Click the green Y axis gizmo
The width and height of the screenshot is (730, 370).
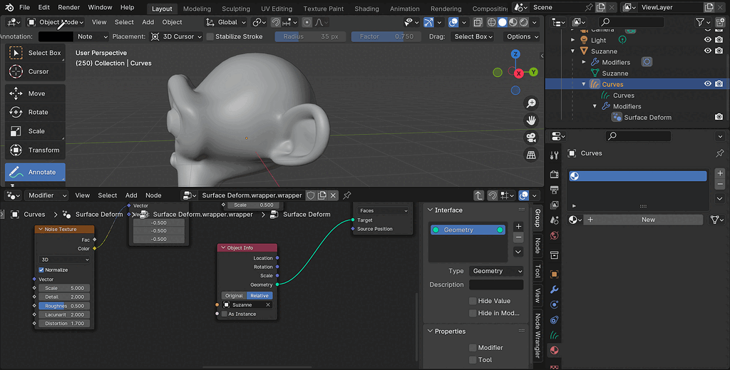coord(533,72)
